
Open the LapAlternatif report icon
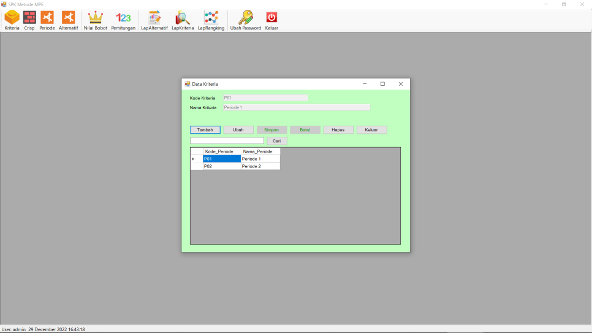(x=154, y=20)
